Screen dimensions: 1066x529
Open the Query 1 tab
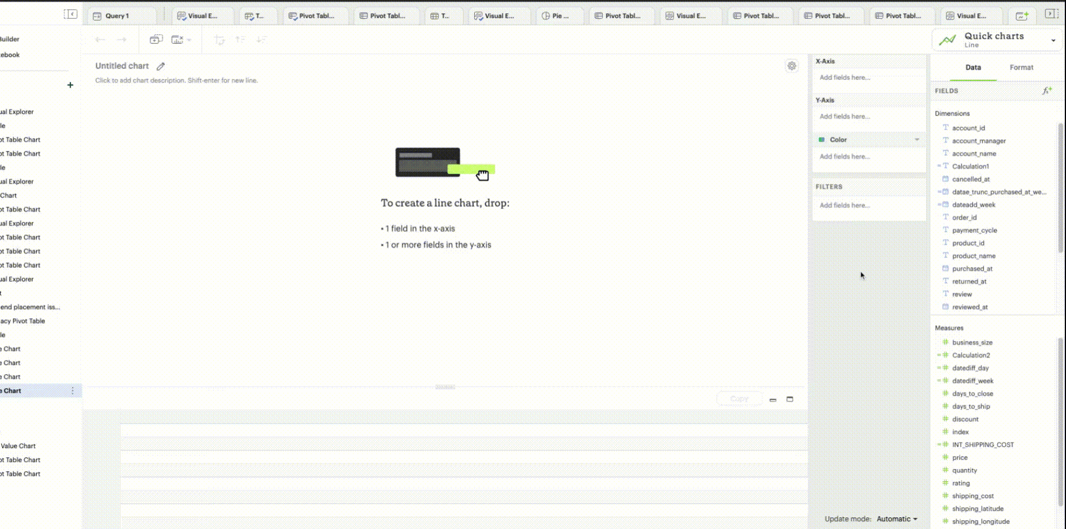[117, 16]
